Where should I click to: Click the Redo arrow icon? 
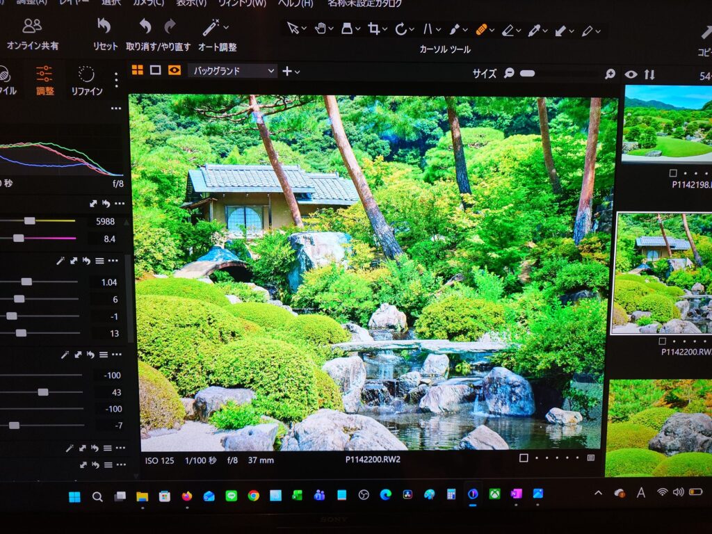click(x=170, y=26)
